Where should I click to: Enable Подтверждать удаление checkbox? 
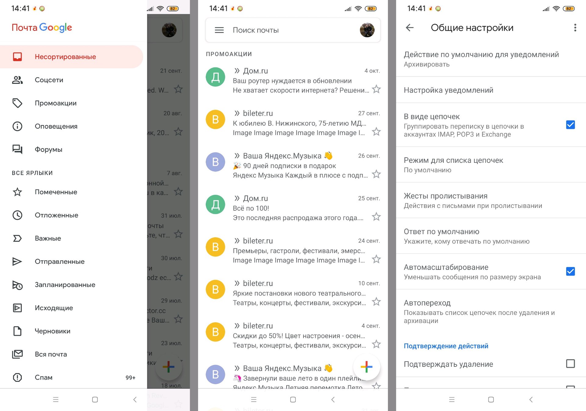point(570,363)
